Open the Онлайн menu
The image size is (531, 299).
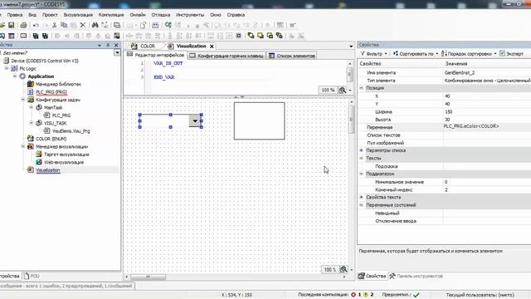138,15
